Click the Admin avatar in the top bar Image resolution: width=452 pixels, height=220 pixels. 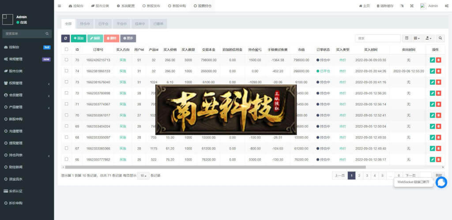(423, 6)
